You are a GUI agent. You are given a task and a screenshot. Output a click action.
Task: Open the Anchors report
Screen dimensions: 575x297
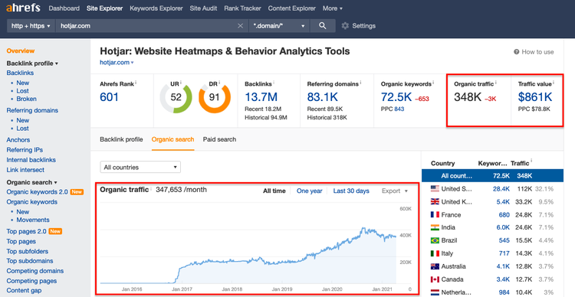pos(18,140)
